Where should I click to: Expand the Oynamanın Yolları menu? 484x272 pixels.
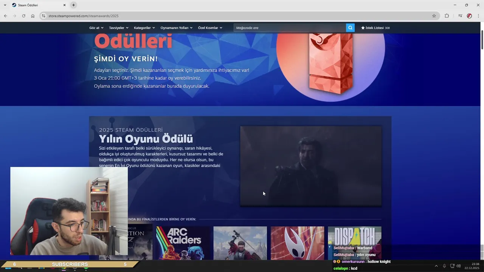click(177, 28)
